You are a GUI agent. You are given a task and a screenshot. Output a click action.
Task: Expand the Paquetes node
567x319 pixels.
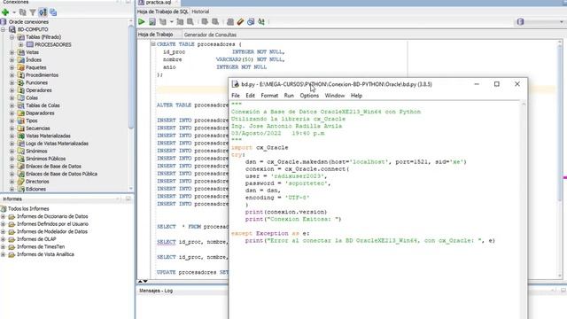[x=12, y=67]
